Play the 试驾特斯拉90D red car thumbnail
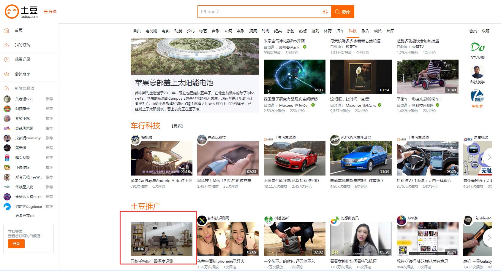Image resolution: width=501 pixels, height=271 pixels. pos(295,158)
